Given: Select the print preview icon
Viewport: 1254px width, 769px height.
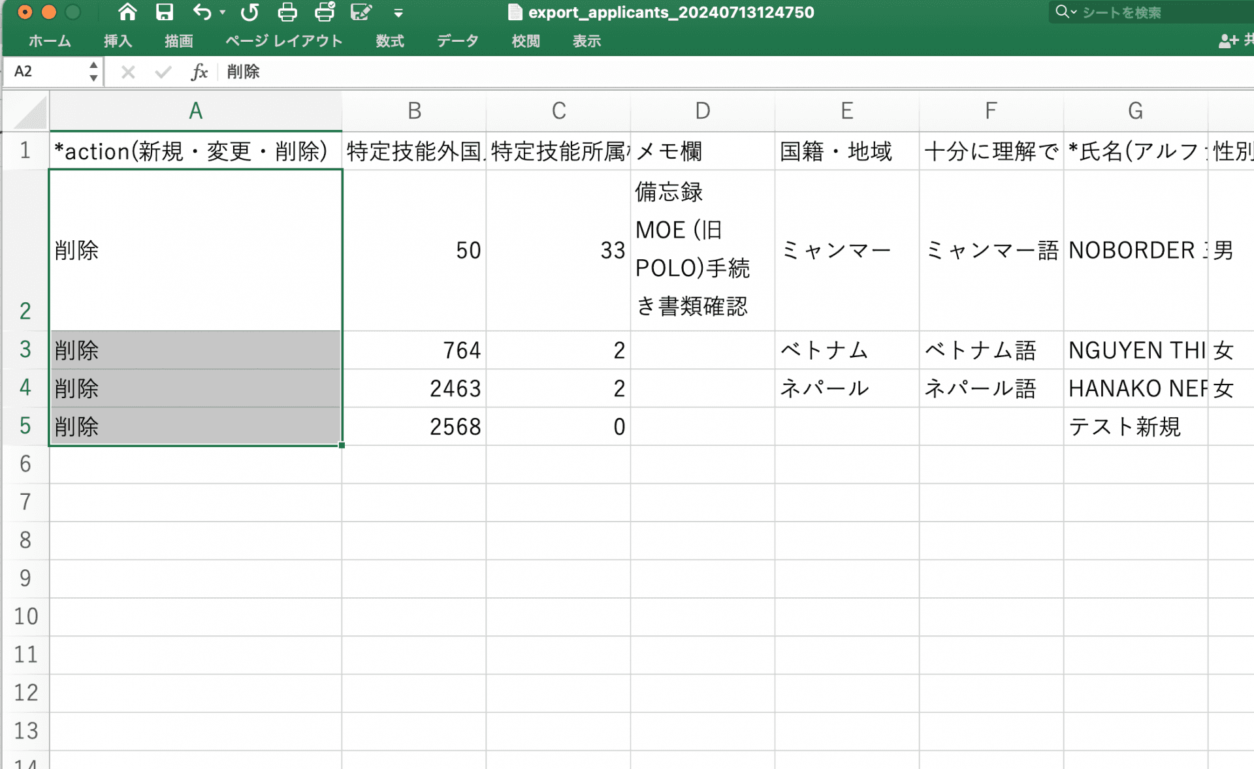Looking at the screenshot, I should pyautogui.click(x=324, y=12).
